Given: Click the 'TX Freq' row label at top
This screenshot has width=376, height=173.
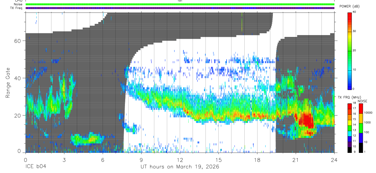Looking at the screenshot, I should click(x=16, y=8).
